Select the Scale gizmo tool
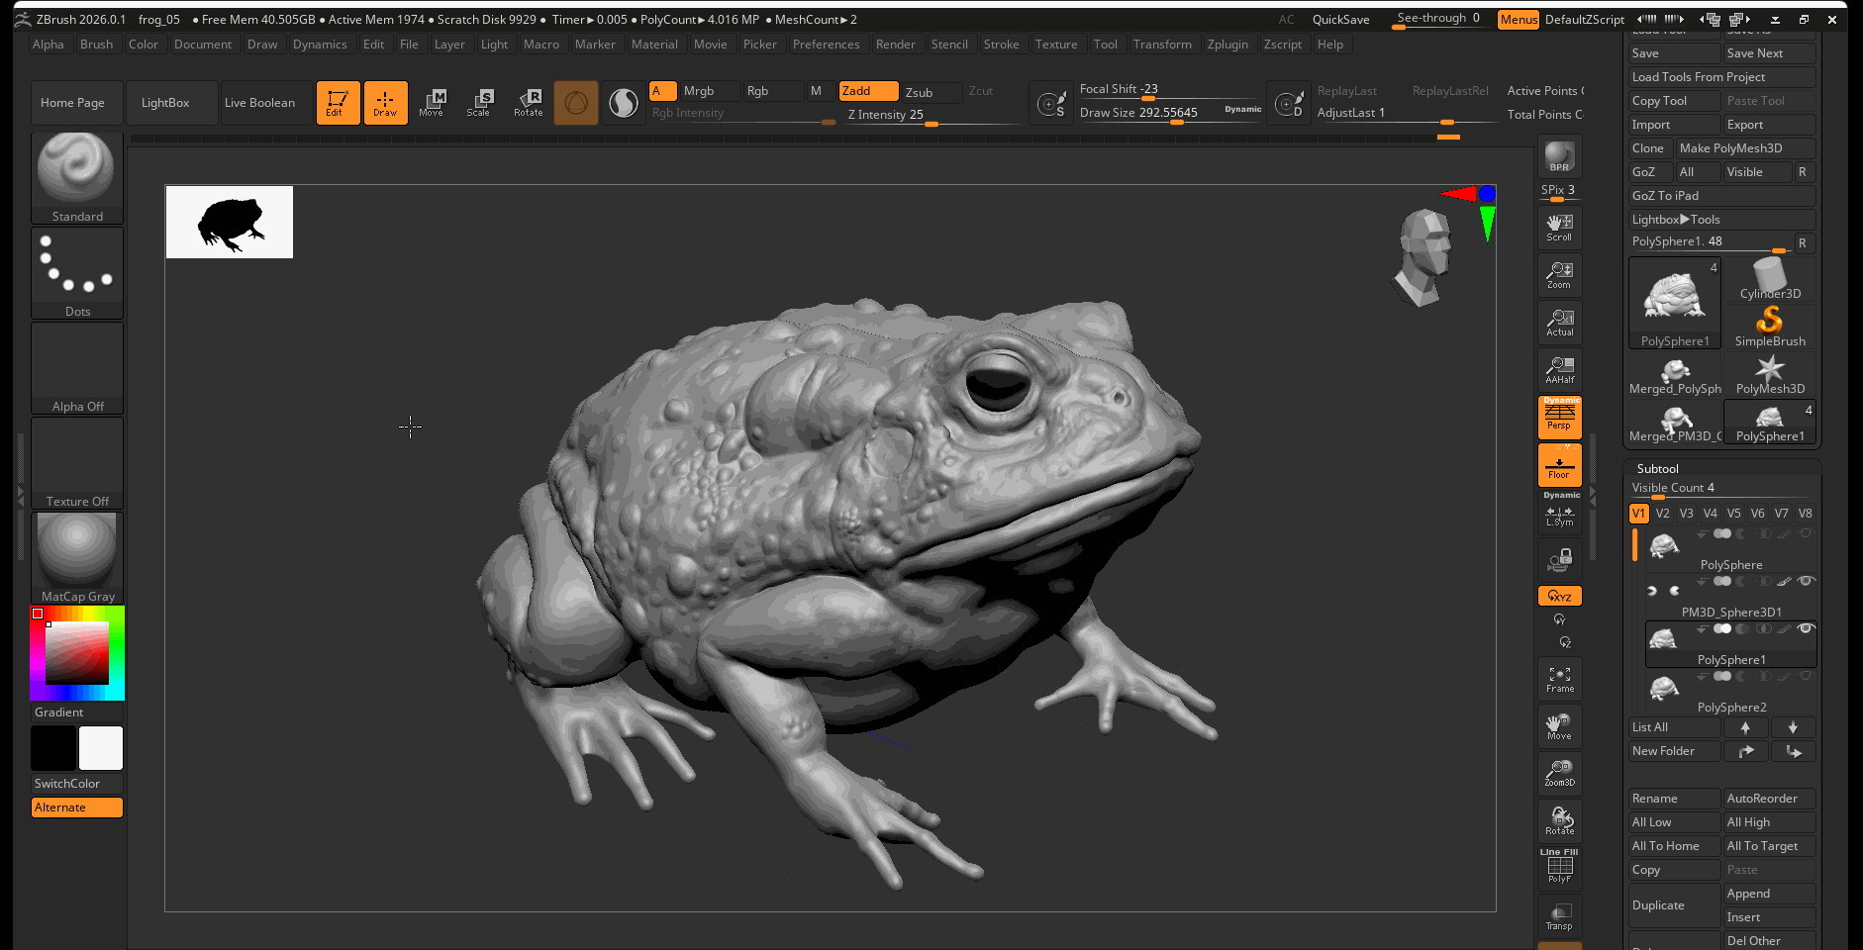 [x=479, y=102]
